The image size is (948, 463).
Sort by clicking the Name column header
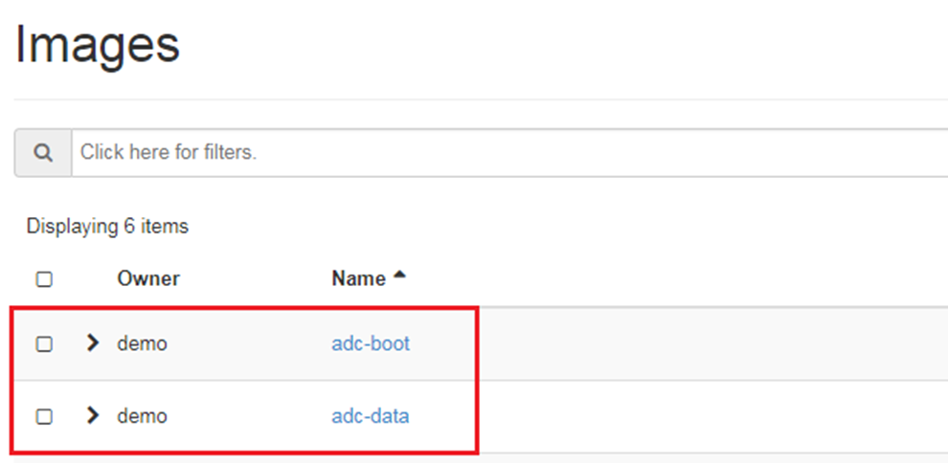click(x=358, y=278)
